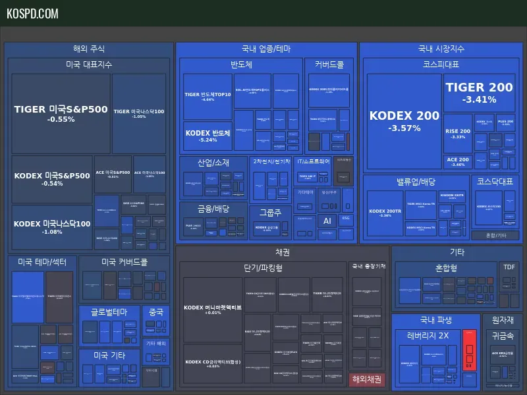Select the TDF group header

[x=509, y=267]
